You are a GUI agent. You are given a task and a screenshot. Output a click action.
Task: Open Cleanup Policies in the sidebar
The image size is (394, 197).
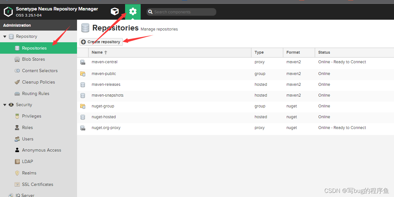(x=39, y=82)
